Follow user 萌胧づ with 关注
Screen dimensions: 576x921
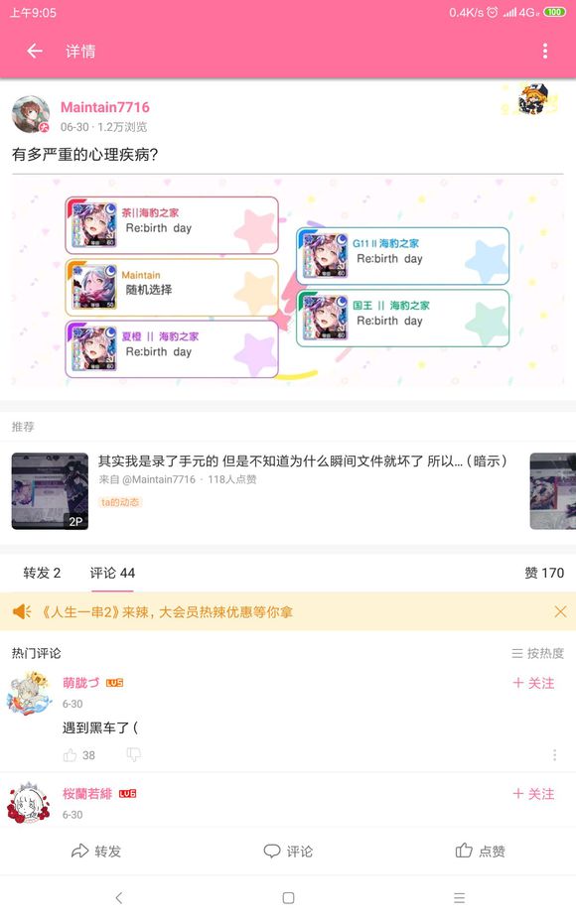[x=533, y=683]
